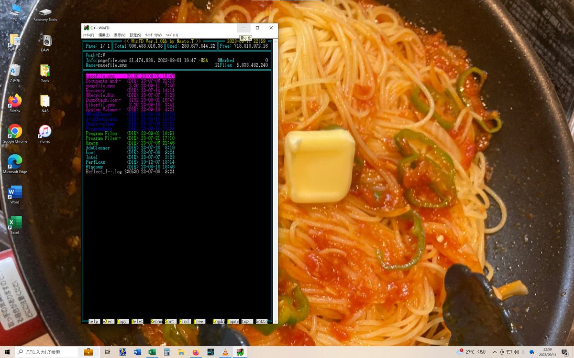Image resolution: width=574 pixels, height=358 pixels.
Task: Click the Sort function key label
Action: 170,321
